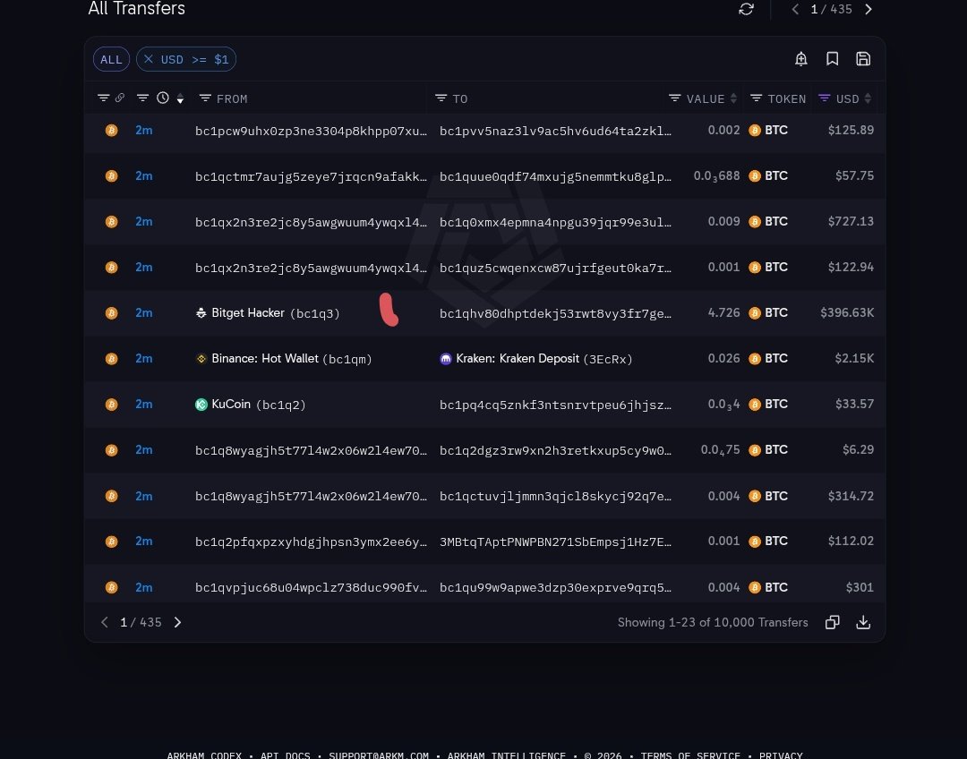
Task: Create alert with bell icon
Action: (801, 58)
